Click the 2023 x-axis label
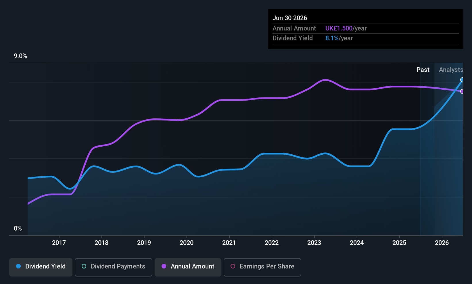This screenshot has width=472, height=284. pyautogui.click(x=314, y=243)
